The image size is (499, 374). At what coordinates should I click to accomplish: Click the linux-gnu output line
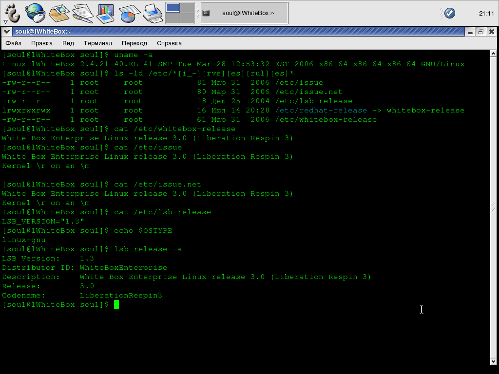tap(24, 240)
